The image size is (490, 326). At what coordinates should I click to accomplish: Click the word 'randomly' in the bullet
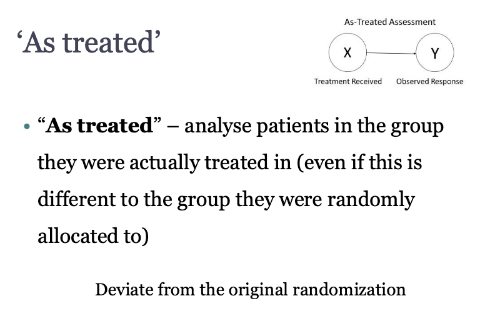[x=371, y=200]
